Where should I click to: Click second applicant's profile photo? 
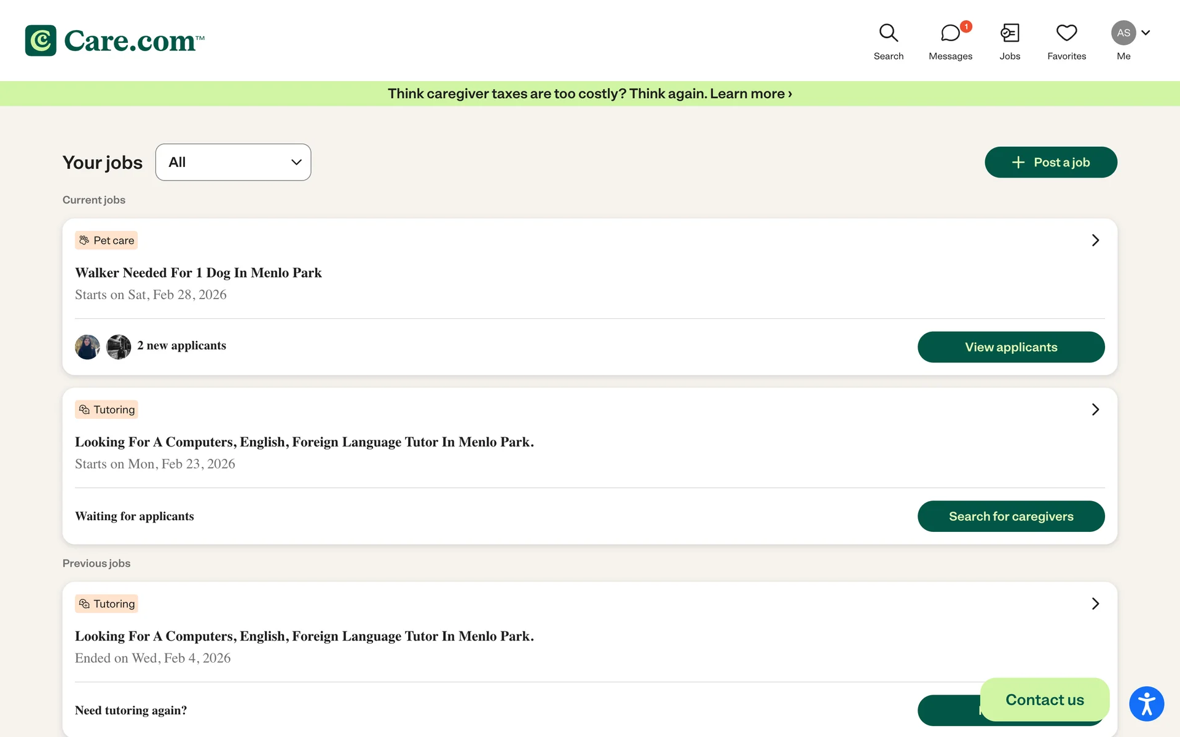click(119, 347)
